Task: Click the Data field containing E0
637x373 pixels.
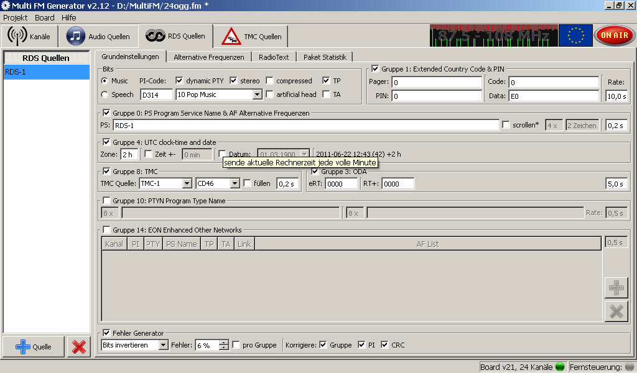Action: pyautogui.click(x=554, y=96)
